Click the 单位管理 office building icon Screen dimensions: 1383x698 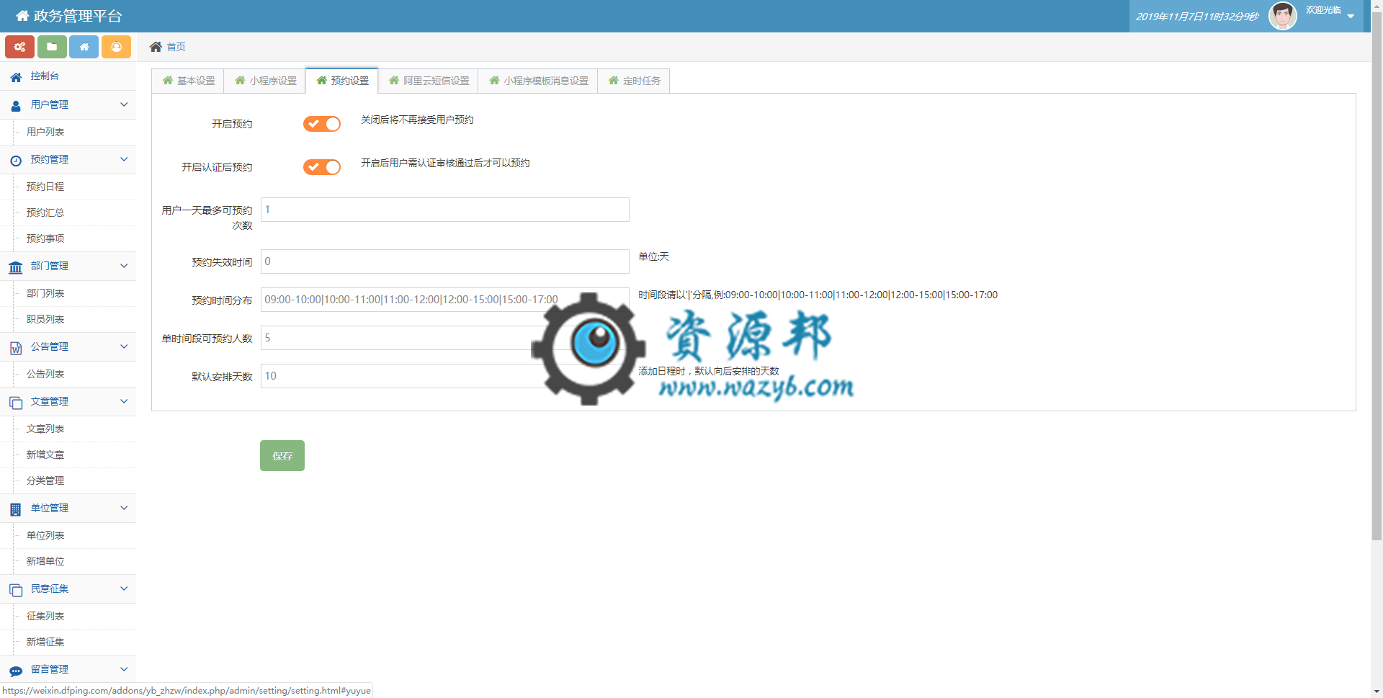[16, 509]
